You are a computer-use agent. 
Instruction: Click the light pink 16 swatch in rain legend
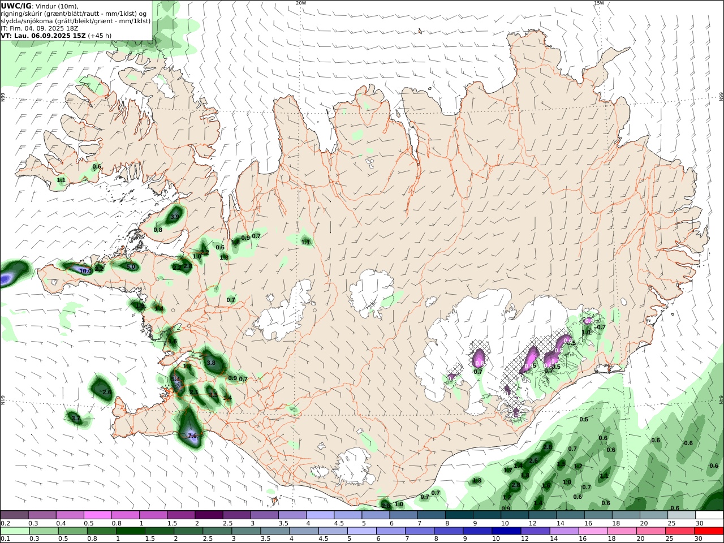(593, 531)
